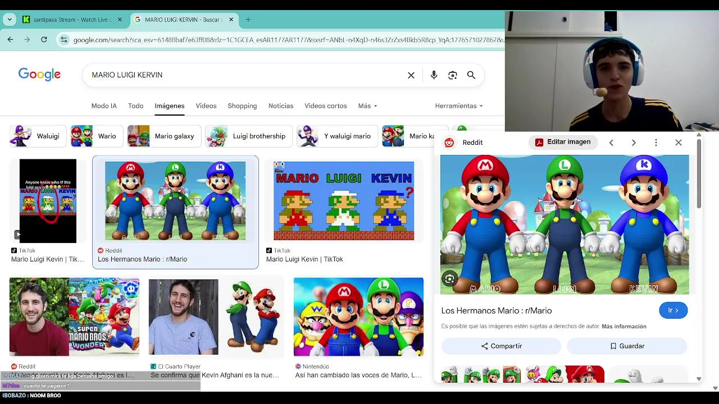This screenshot has width=719, height=404.
Task: Search by image with the Lens icon
Action: coord(453,75)
